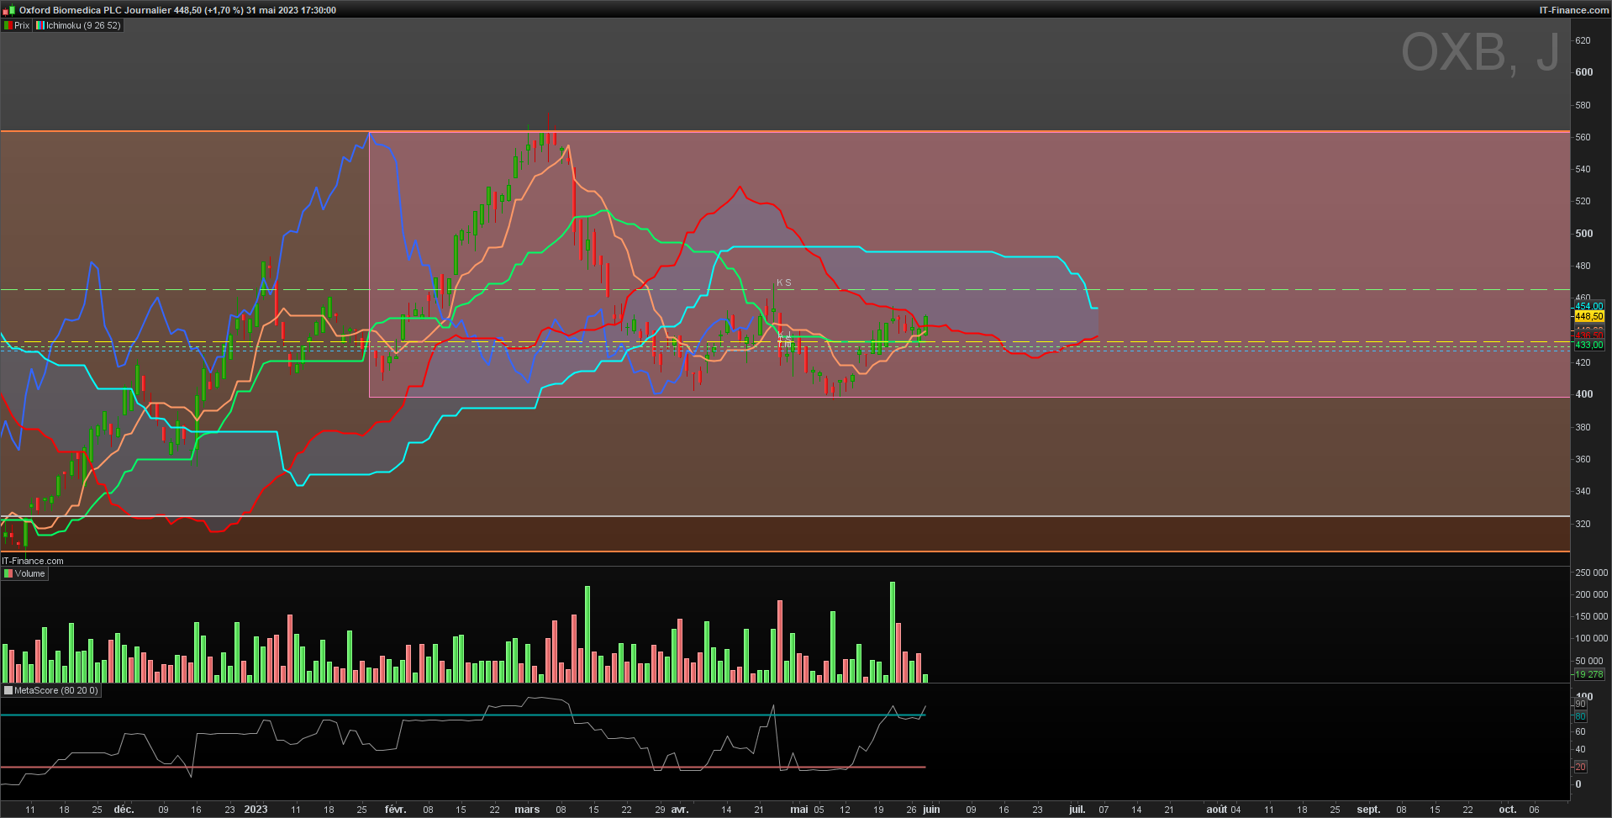Screen dimensions: 1612x818
Task: Select the red 436,50 price axis label
Action: [1588, 335]
